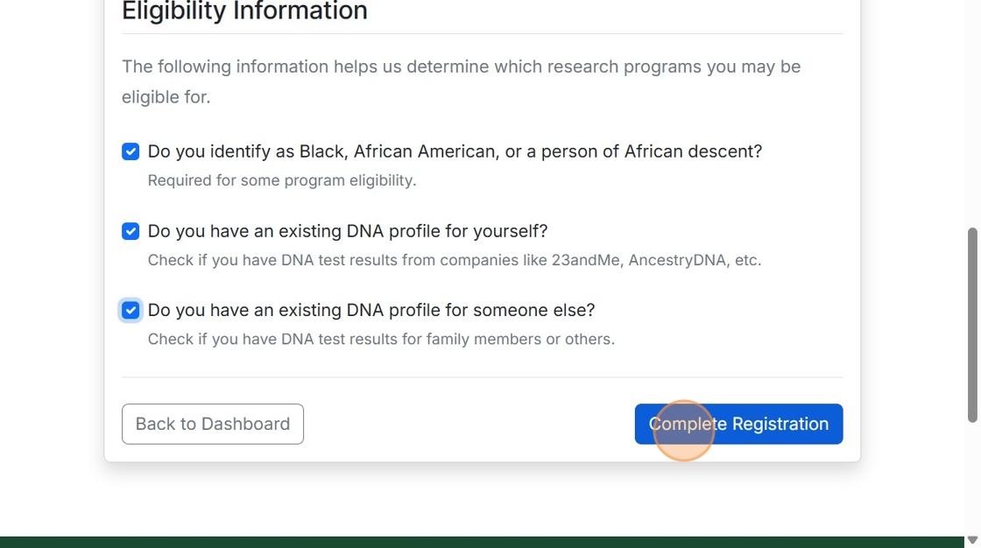This screenshot has width=981, height=548.
Task: Uncheck the DNA profile for yourself checkbox
Action: coord(131,231)
